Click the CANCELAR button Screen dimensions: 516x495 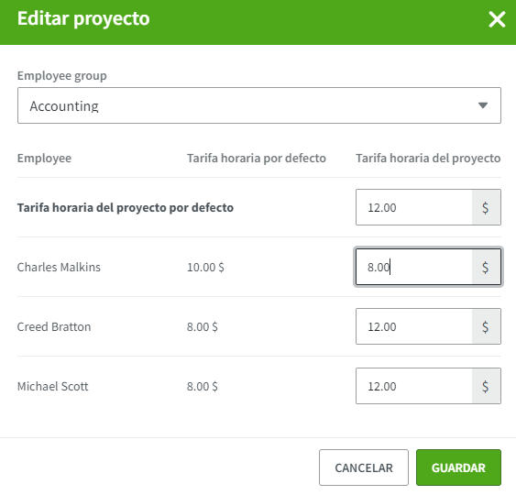pyautogui.click(x=364, y=467)
